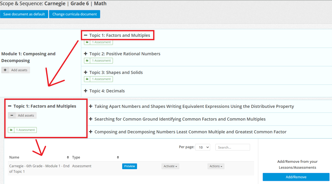Click folder icon under Topic 1 assessment badge
Screen dimensions: 332x184
pos(87,42)
